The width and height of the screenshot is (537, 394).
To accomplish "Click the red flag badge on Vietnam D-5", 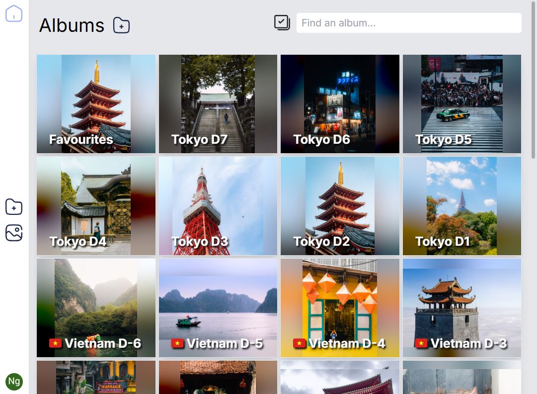I will click(177, 343).
